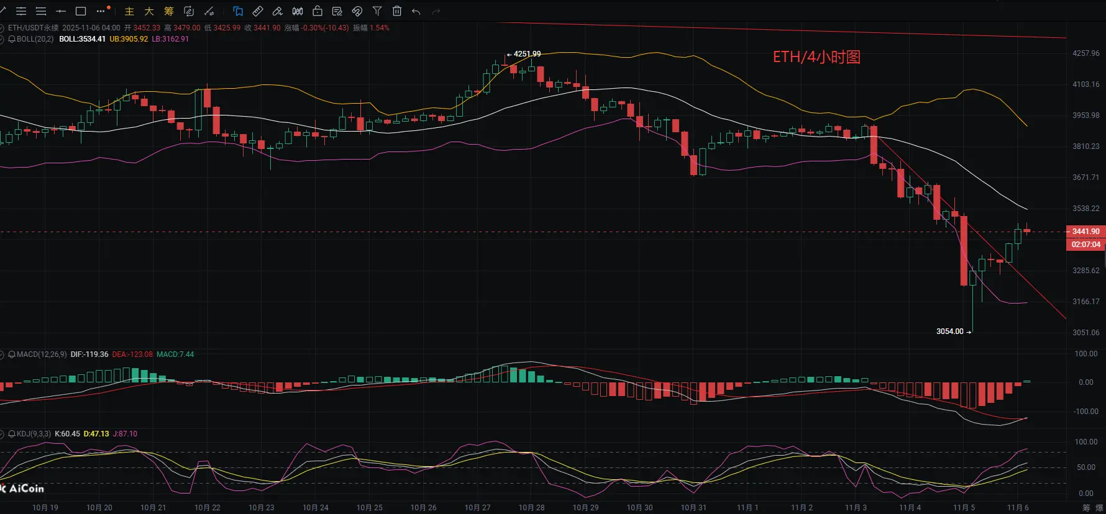This screenshot has height=514, width=1106.
Task: Click the 3054.00 low price marker
Action: pyautogui.click(x=950, y=331)
